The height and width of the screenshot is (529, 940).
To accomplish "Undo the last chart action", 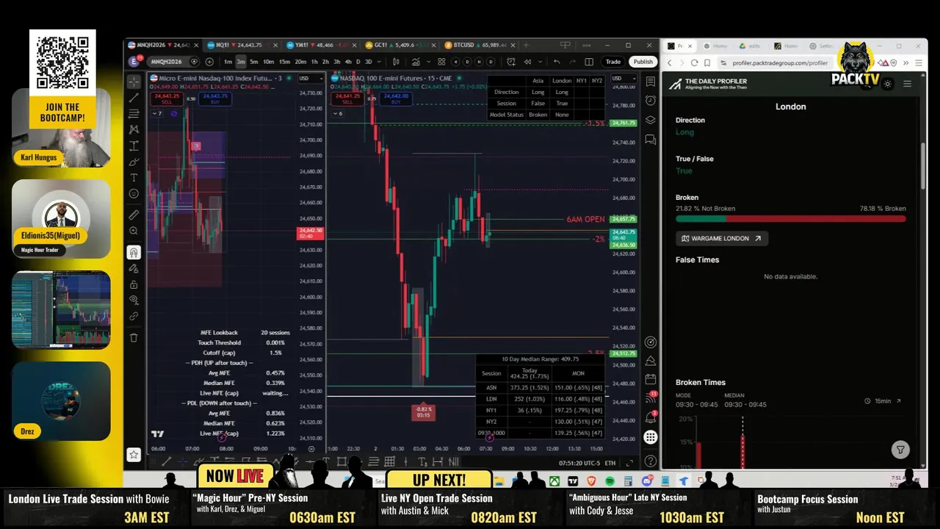I will point(557,62).
